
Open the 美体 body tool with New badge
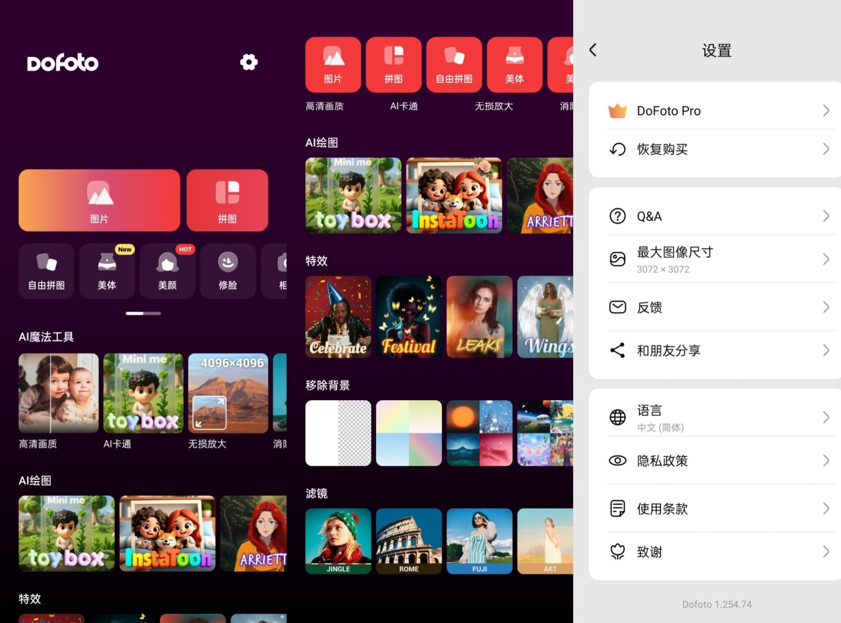click(x=107, y=271)
